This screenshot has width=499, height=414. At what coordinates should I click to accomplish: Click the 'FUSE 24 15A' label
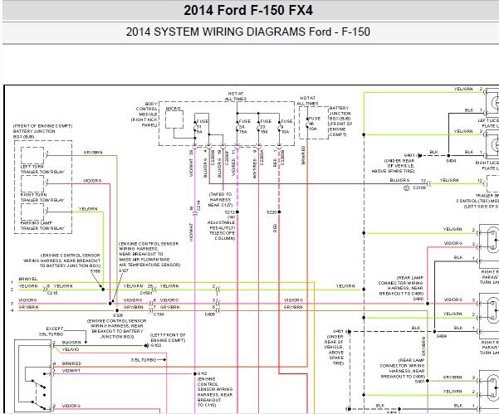(x=244, y=126)
